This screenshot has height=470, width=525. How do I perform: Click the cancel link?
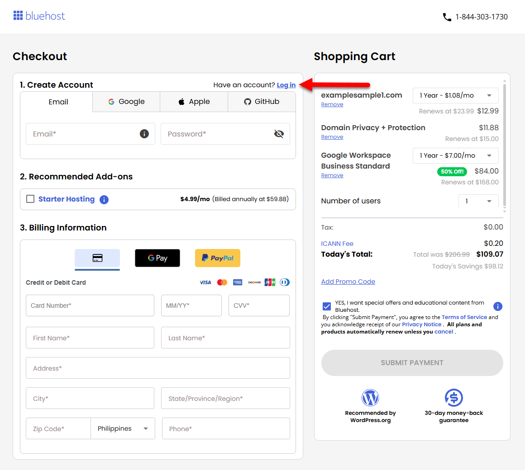click(444, 332)
